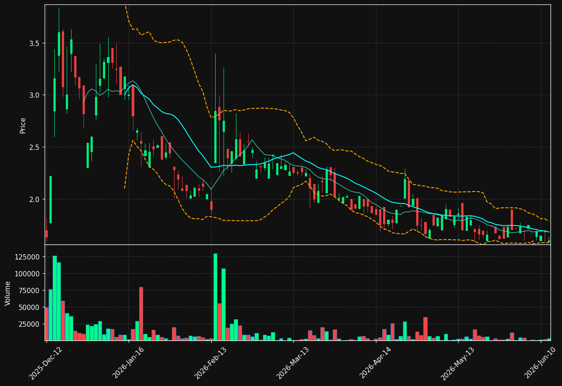Click the 2026-Jun-10 date label
The width and height of the screenshot is (562, 386).
tap(540, 363)
